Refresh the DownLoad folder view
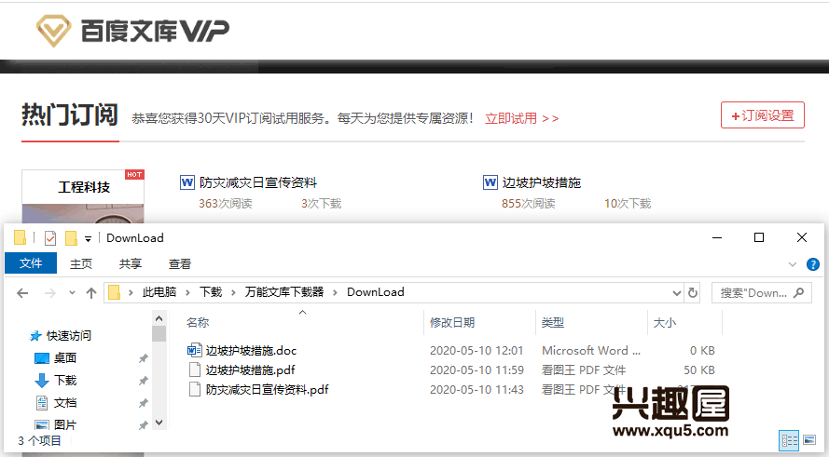This screenshot has width=829, height=457. click(693, 292)
